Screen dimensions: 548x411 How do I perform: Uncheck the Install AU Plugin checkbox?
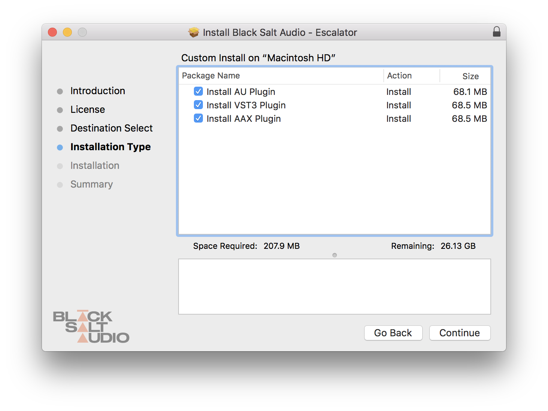pyautogui.click(x=198, y=92)
